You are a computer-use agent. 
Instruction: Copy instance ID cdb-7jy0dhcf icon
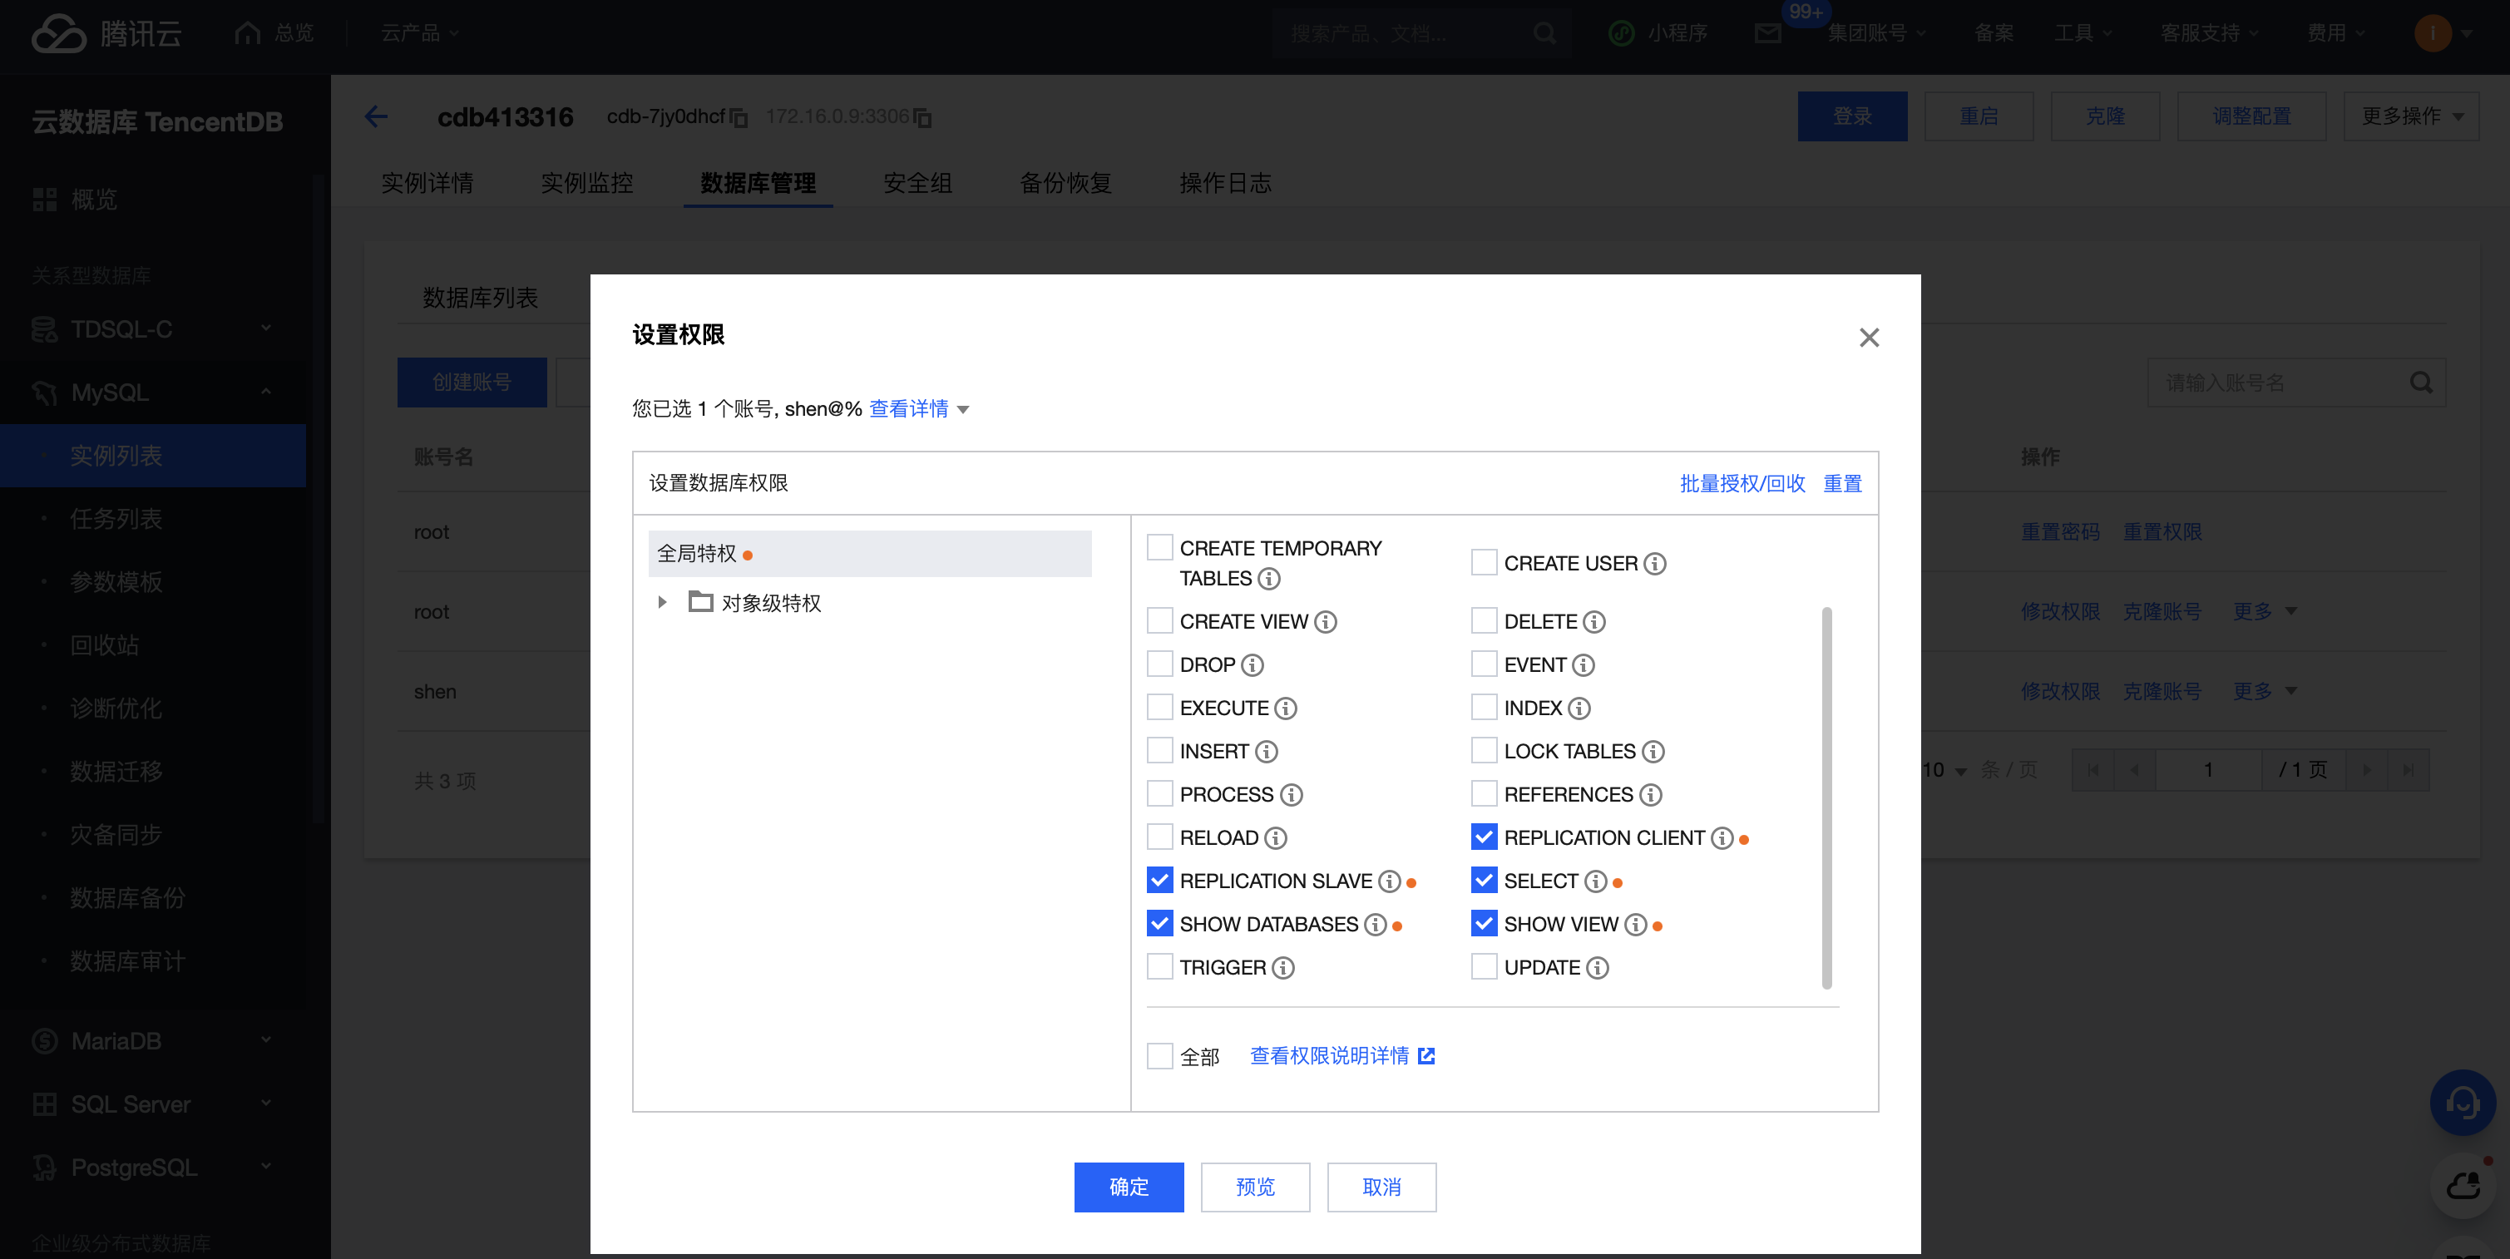[x=739, y=118]
